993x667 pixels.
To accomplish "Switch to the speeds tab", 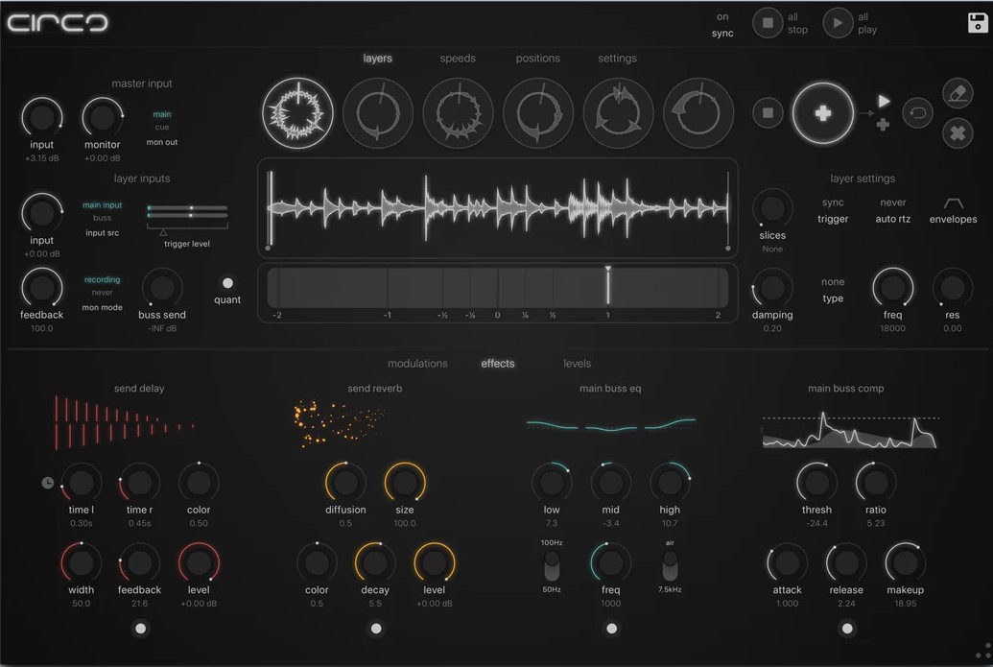I will pyautogui.click(x=458, y=59).
